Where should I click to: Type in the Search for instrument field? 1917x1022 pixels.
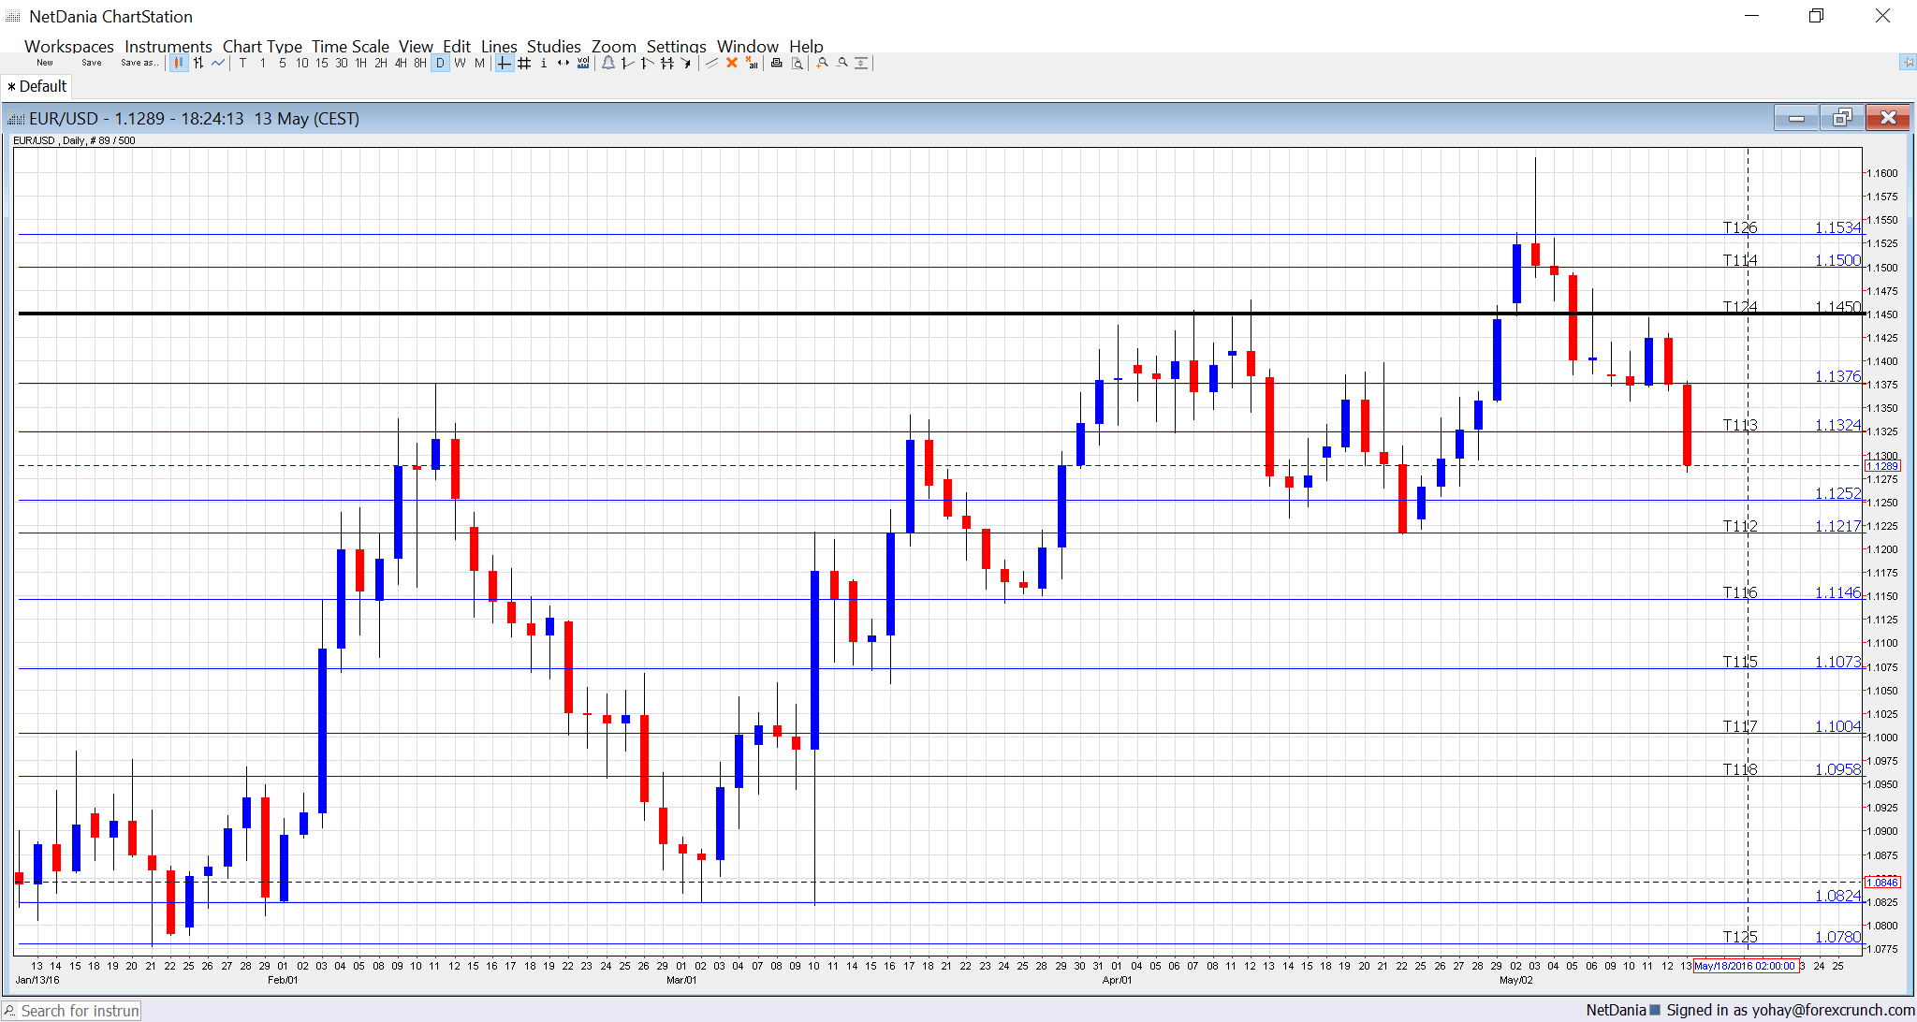(x=72, y=1011)
